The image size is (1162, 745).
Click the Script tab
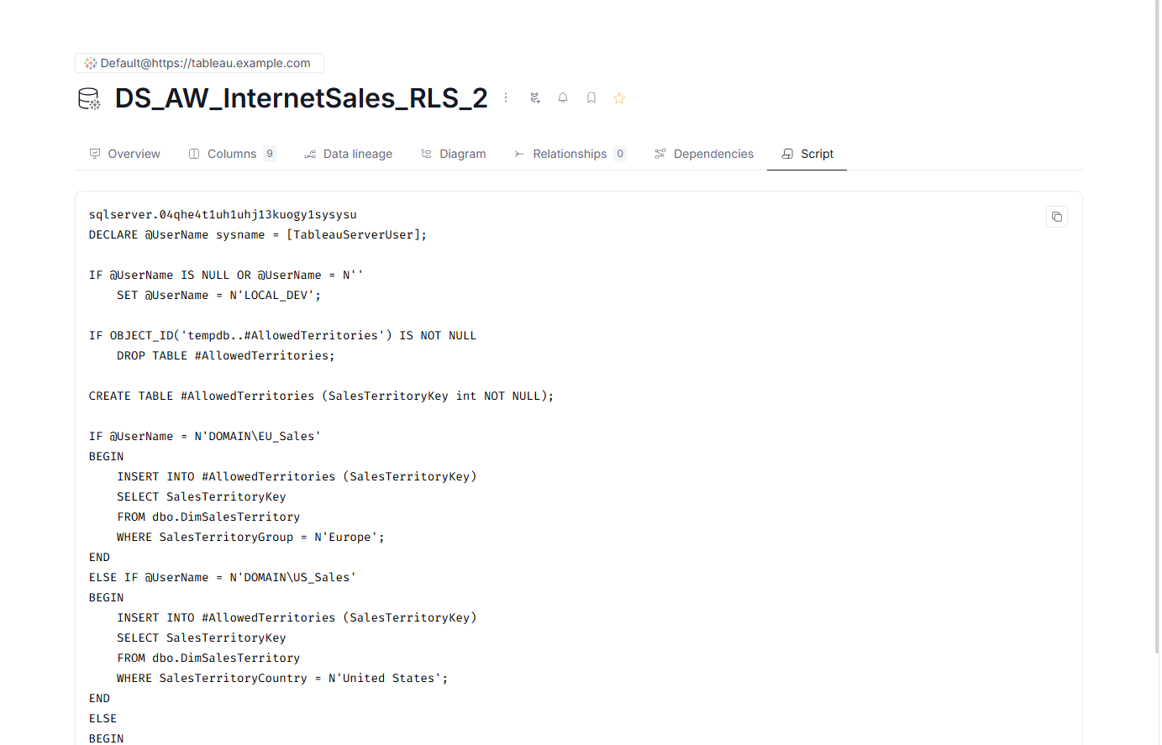(807, 154)
